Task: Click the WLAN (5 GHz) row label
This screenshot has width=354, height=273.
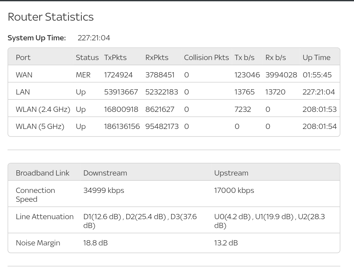Action: (x=40, y=127)
